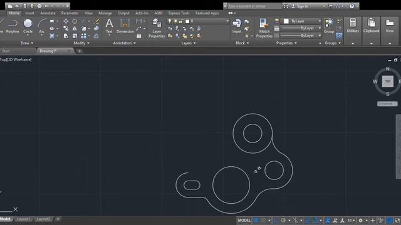Toggle the layer on/off lightbulb icon
This screenshot has height=225, width=401.
[x=170, y=21]
